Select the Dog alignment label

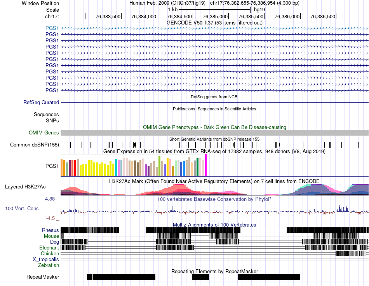[54, 242]
